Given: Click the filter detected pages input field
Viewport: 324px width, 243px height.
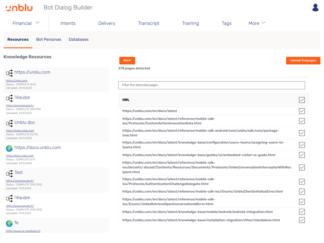Looking at the screenshot, I should pyautogui.click(x=212, y=85).
